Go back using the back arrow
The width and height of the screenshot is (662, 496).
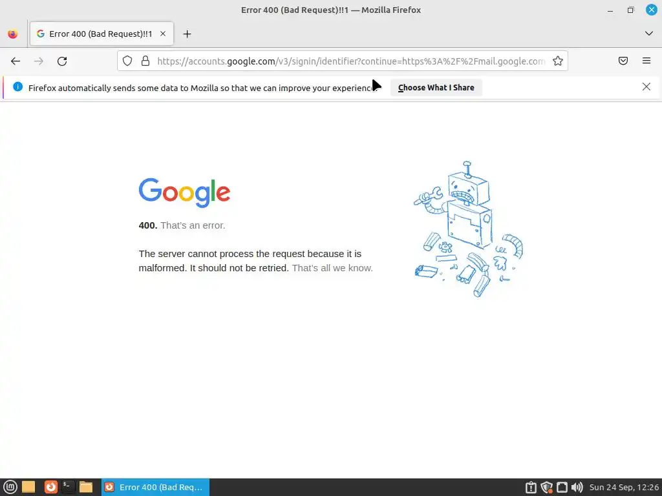coord(16,61)
